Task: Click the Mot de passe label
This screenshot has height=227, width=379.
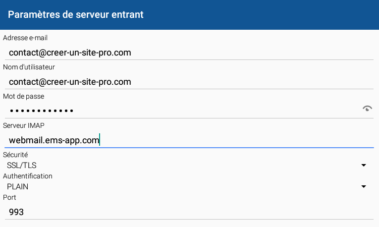Action: point(23,96)
